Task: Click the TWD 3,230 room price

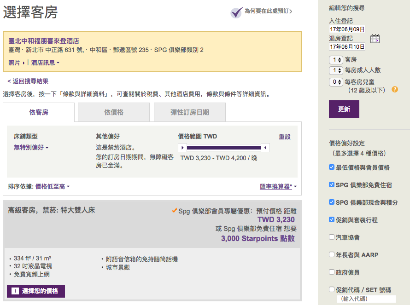Action: point(276,219)
